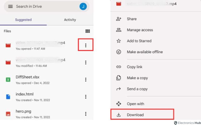Open the more options for DiffSheet.xlsx
The image size is (201, 125).
click(x=86, y=80)
